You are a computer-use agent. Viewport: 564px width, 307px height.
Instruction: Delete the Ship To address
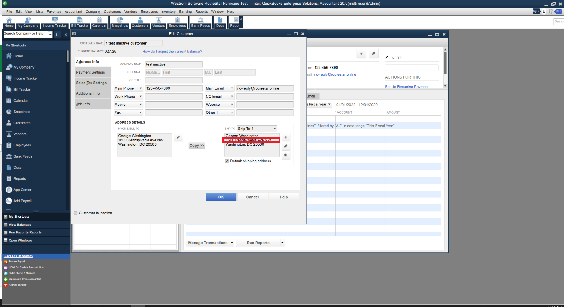click(286, 155)
